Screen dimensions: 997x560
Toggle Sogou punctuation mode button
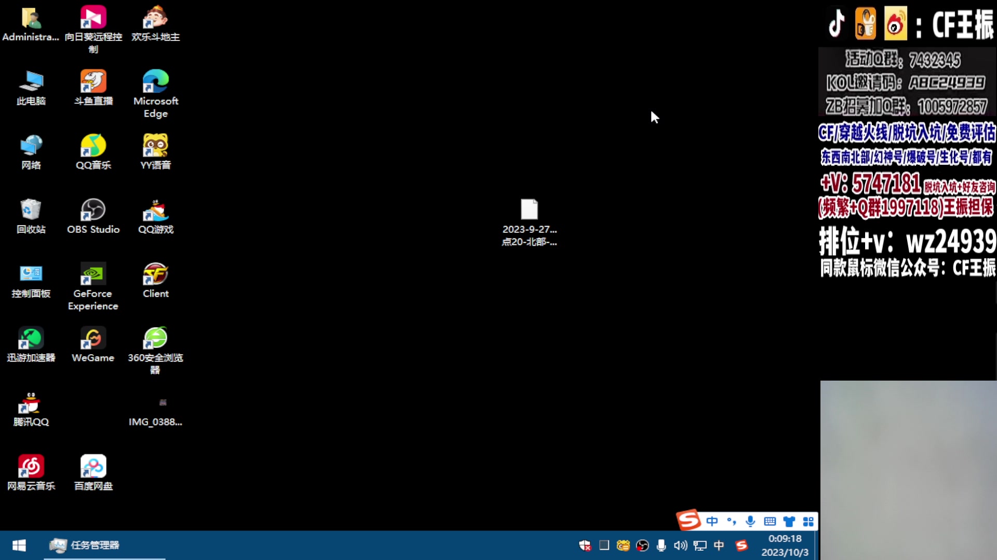pos(731,521)
